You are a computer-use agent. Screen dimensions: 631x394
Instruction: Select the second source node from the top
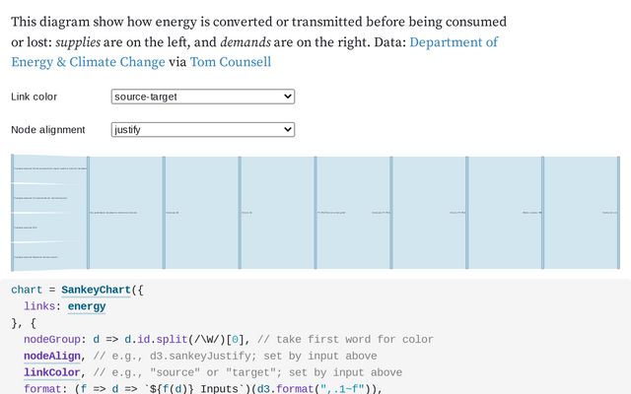click(x=13, y=198)
